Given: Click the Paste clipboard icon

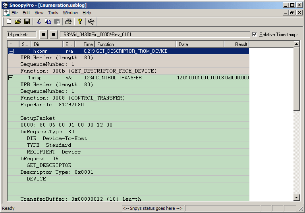Looking at the screenshot, I should tap(57, 21).
